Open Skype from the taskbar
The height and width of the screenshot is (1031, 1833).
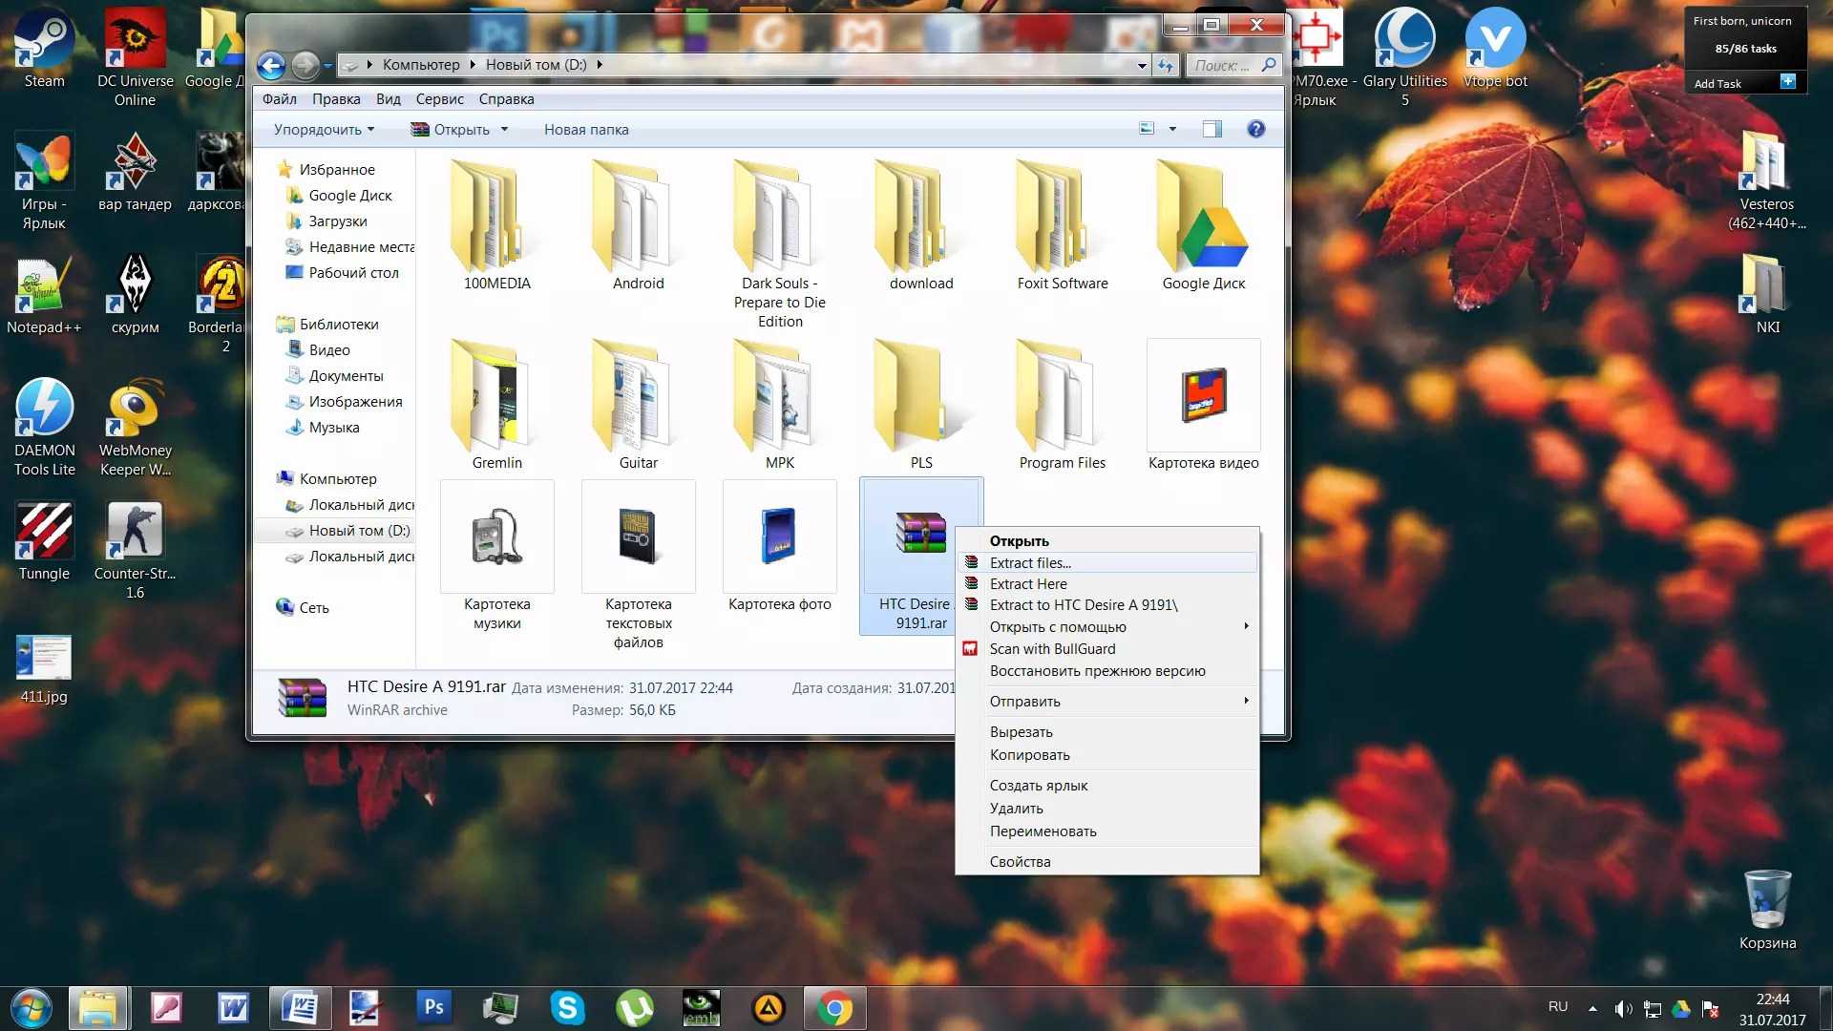tap(567, 1008)
